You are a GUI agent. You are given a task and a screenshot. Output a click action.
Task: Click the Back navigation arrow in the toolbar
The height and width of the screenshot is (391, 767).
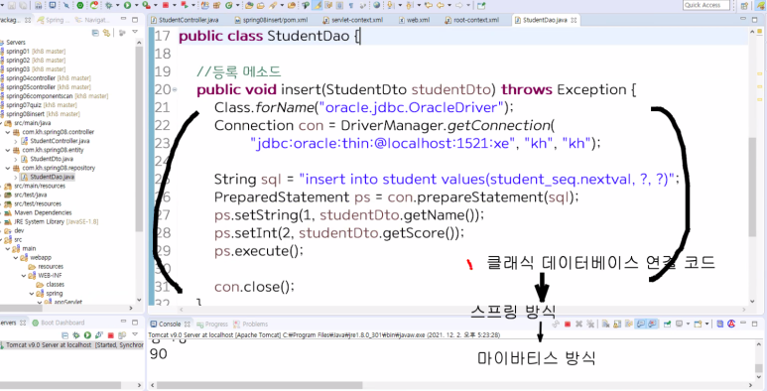441,5
